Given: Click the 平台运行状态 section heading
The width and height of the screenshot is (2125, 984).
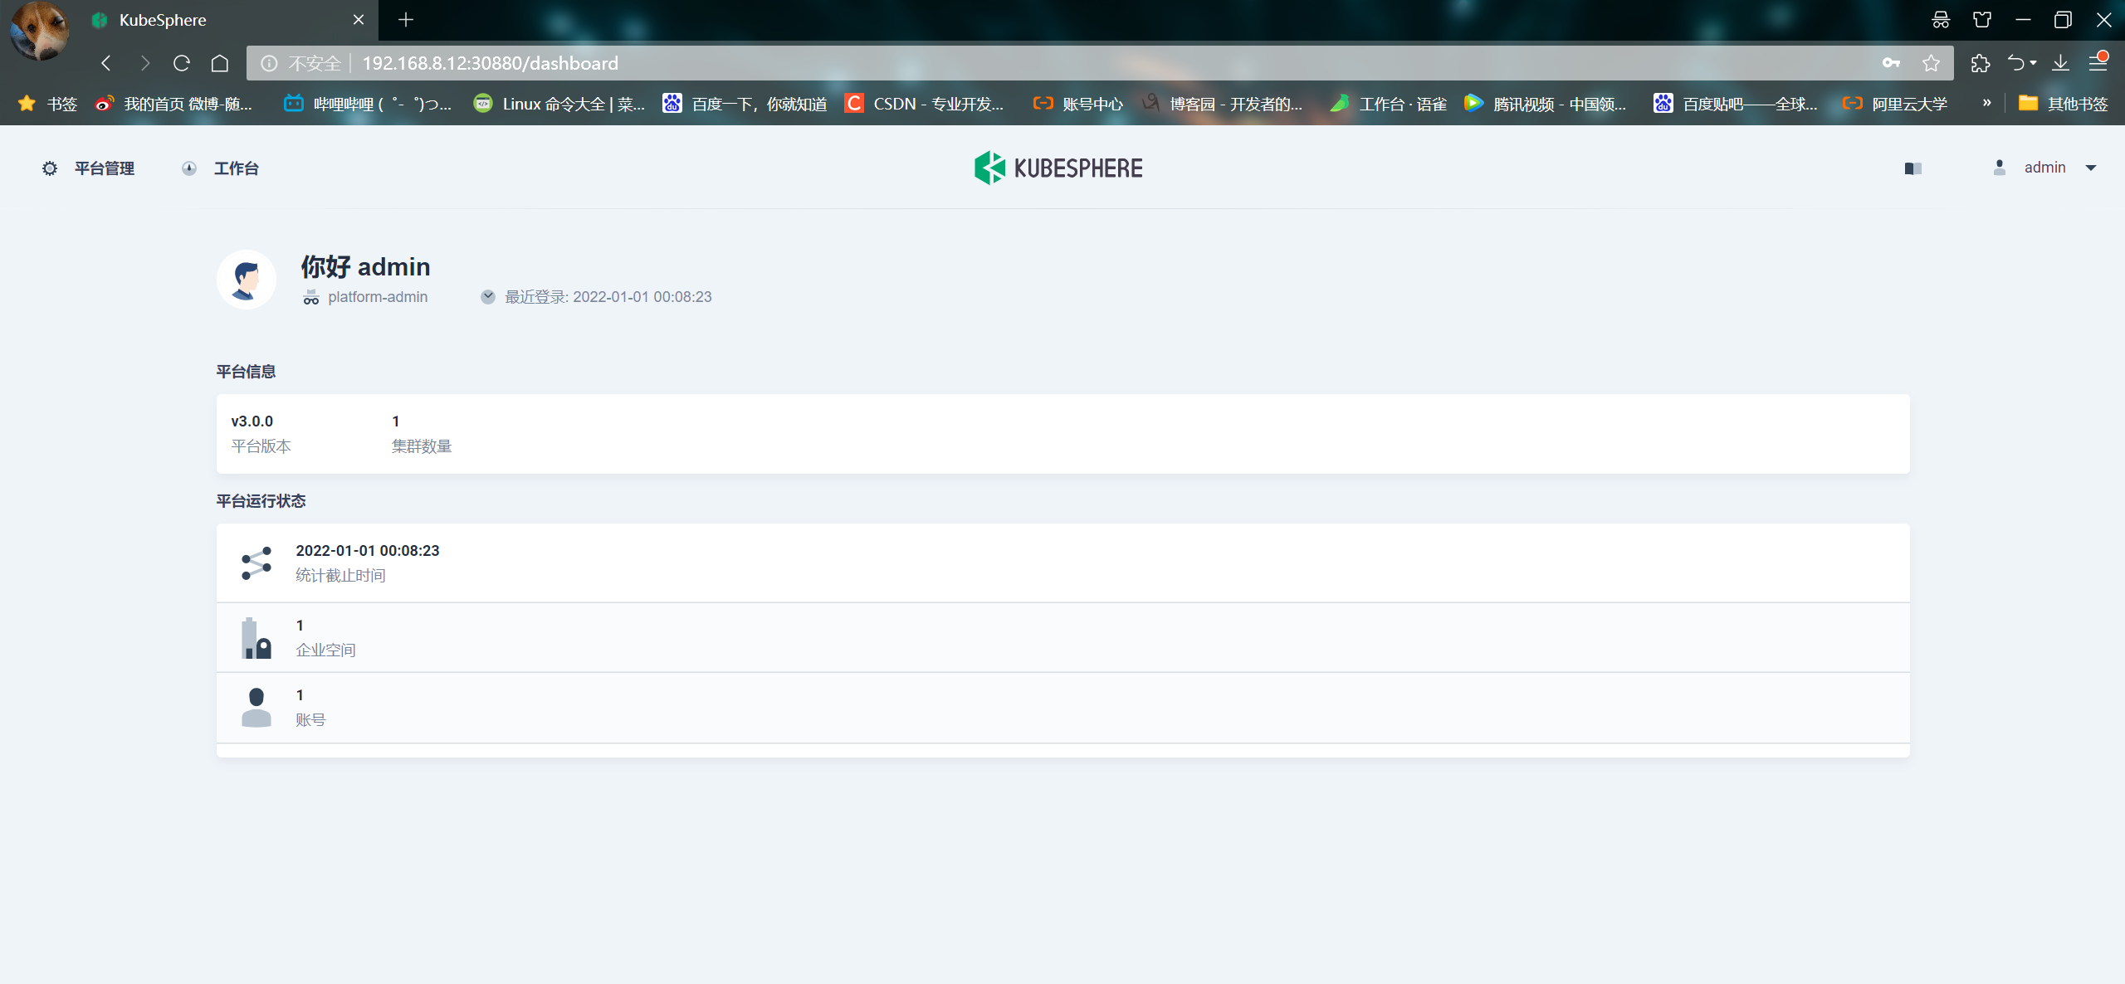Looking at the screenshot, I should (261, 501).
